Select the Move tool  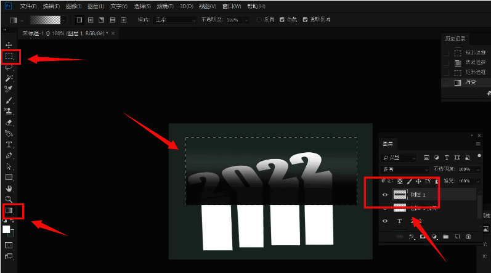click(x=9, y=45)
